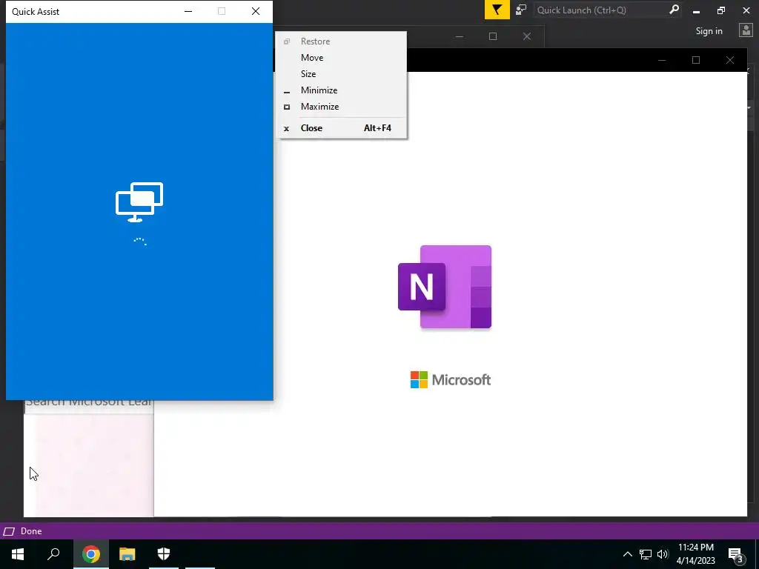Viewport: 759px width, 569px height.
Task: Click the yellow feedback filter icon
Action: [497, 10]
